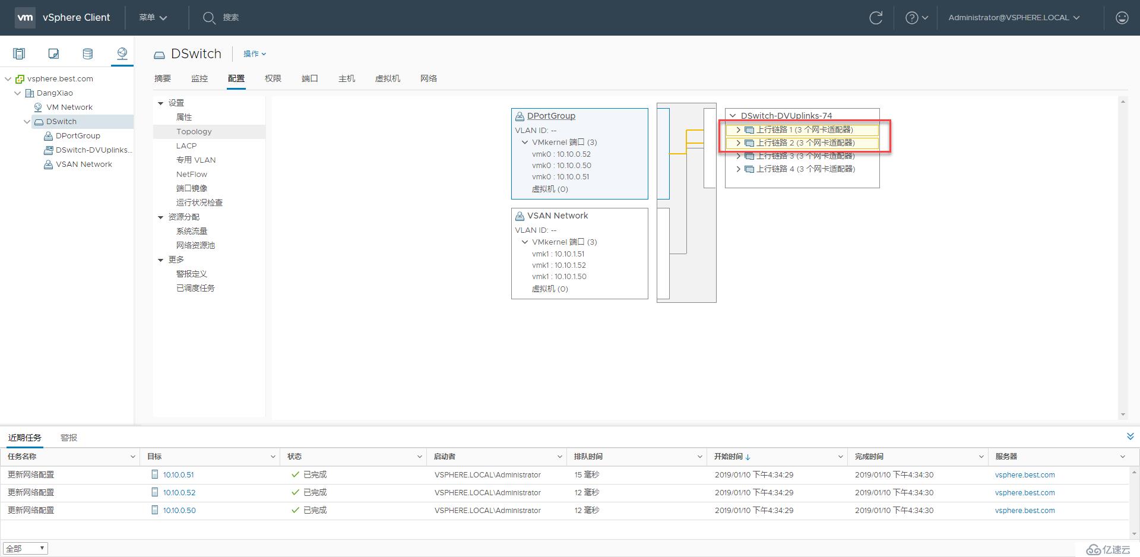Open the help question mark menu

[x=916, y=18]
